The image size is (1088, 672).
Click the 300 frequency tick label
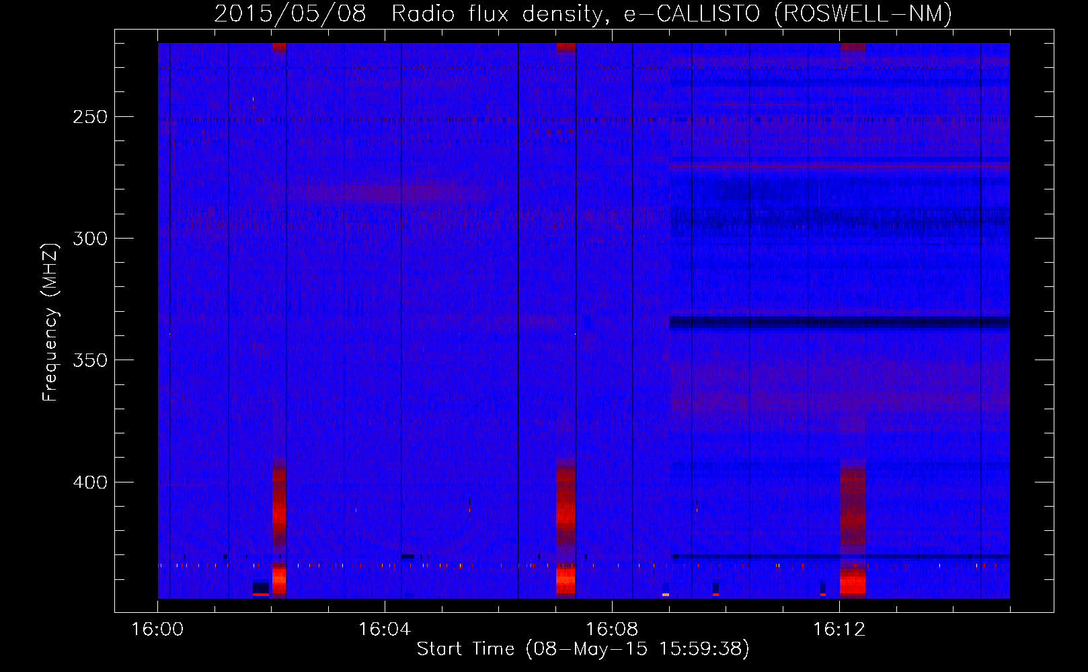pos(90,239)
